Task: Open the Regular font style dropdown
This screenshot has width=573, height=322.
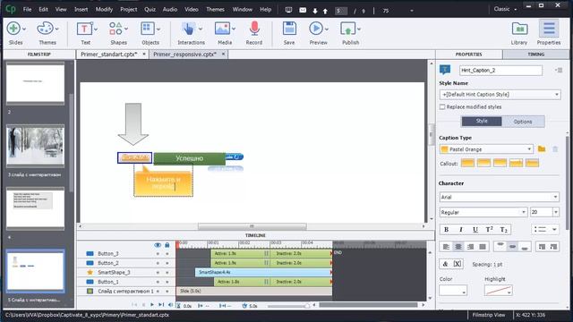Action: coord(483,212)
